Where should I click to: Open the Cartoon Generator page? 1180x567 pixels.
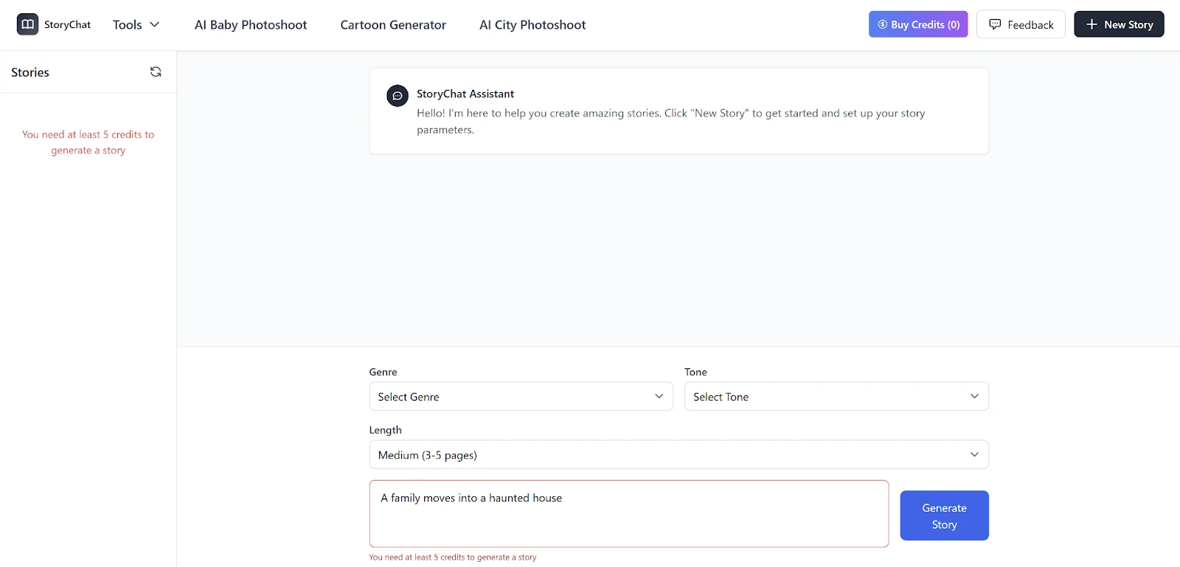coord(393,24)
